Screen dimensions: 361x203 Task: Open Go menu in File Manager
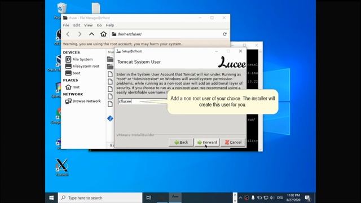99,25
